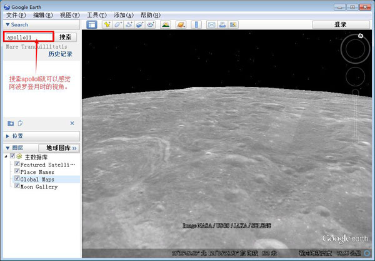
Task: Collapse the 图层 layers panel
Action: [x=7, y=148]
